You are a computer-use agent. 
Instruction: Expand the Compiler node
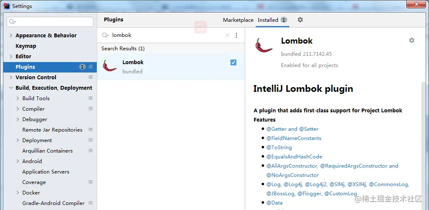coord(18,109)
